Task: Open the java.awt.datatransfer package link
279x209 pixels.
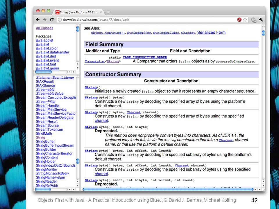Action: tap(53, 52)
